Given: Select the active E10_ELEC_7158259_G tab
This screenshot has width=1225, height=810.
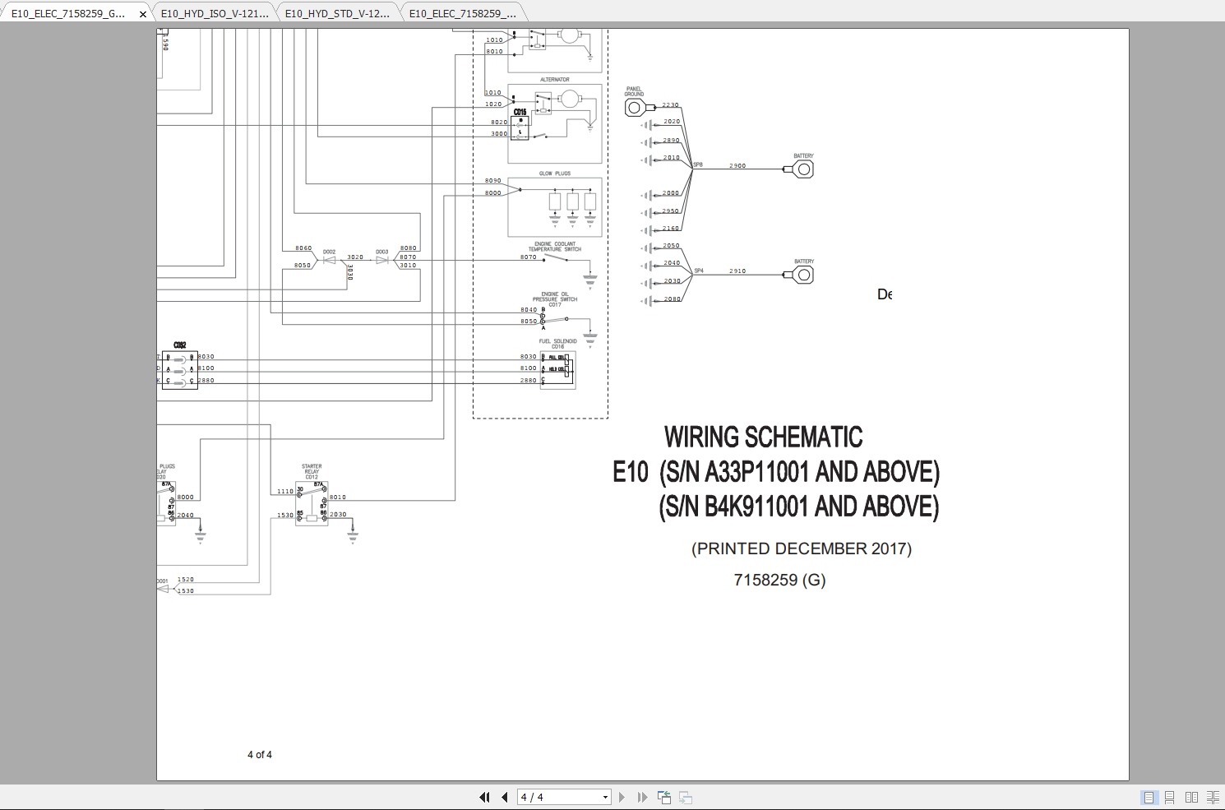Looking at the screenshot, I should pos(70,12).
